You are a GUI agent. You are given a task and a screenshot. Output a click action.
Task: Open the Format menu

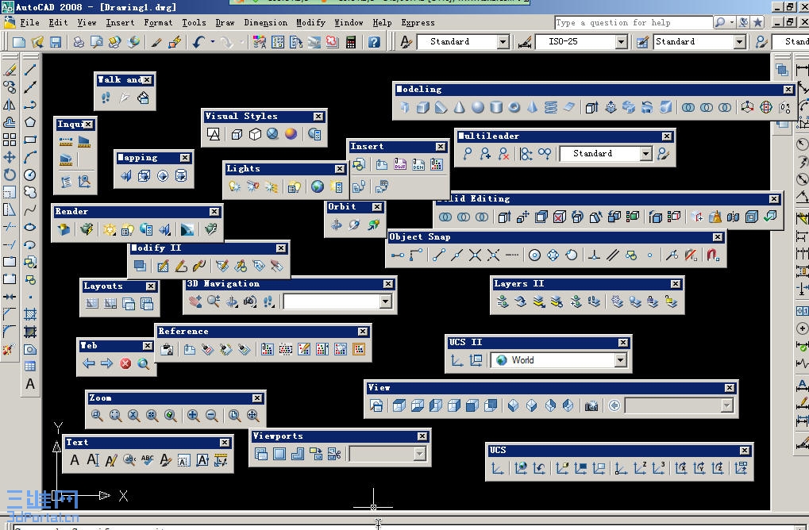[x=158, y=23]
